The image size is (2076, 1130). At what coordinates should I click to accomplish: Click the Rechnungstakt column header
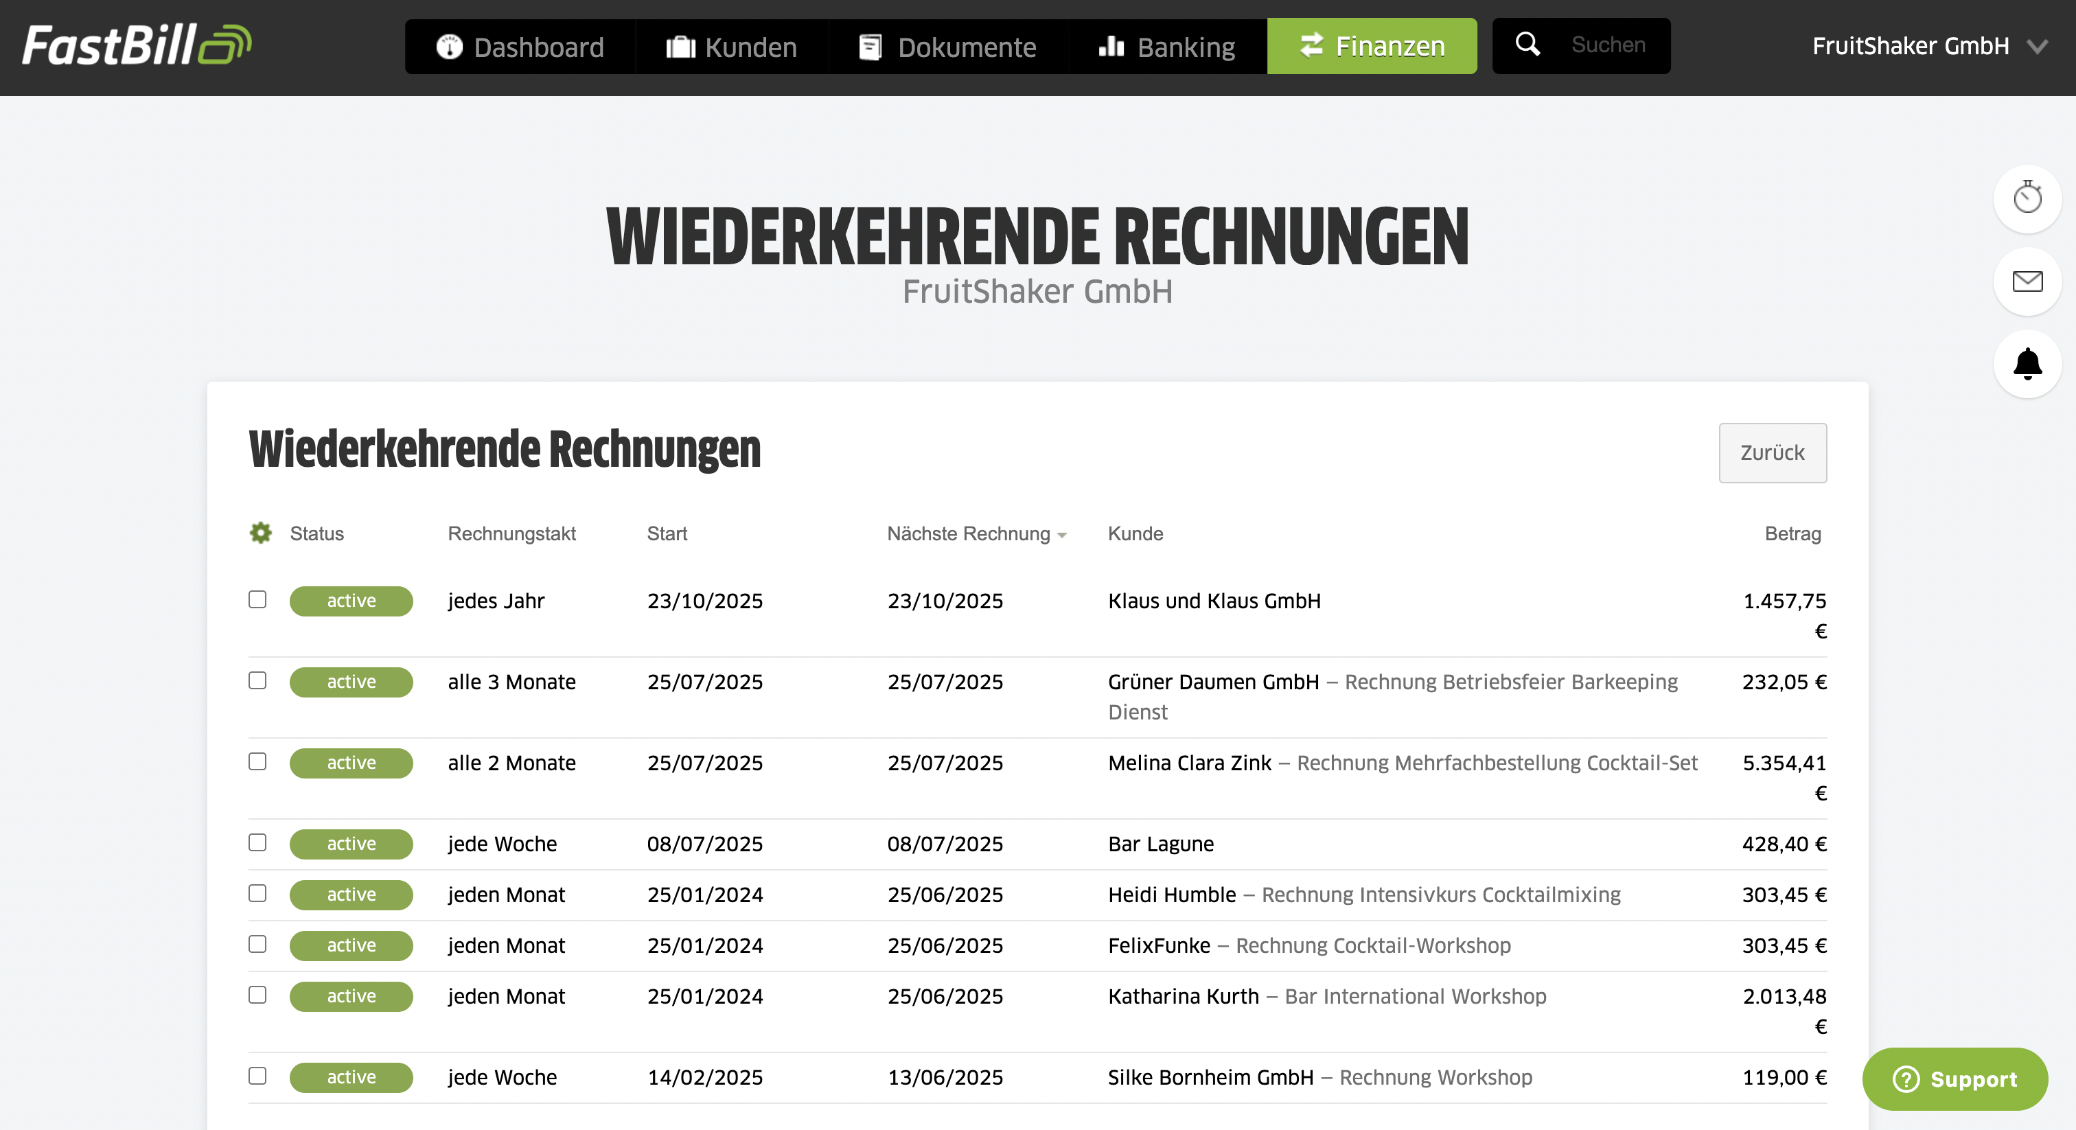[511, 533]
